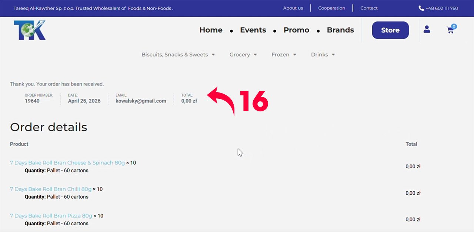Open the Events menu item
This screenshot has height=232, width=474.
pyautogui.click(x=253, y=30)
